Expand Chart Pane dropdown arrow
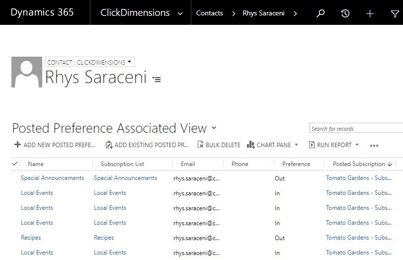Screen dimensions: 403x260 click(x=296, y=145)
